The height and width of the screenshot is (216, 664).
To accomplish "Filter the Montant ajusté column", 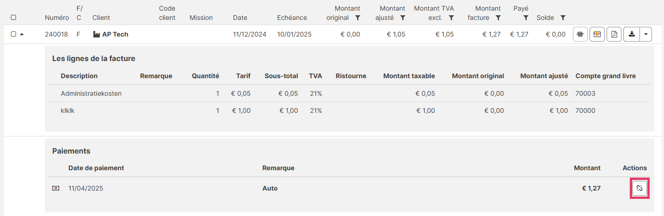I will (403, 18).
